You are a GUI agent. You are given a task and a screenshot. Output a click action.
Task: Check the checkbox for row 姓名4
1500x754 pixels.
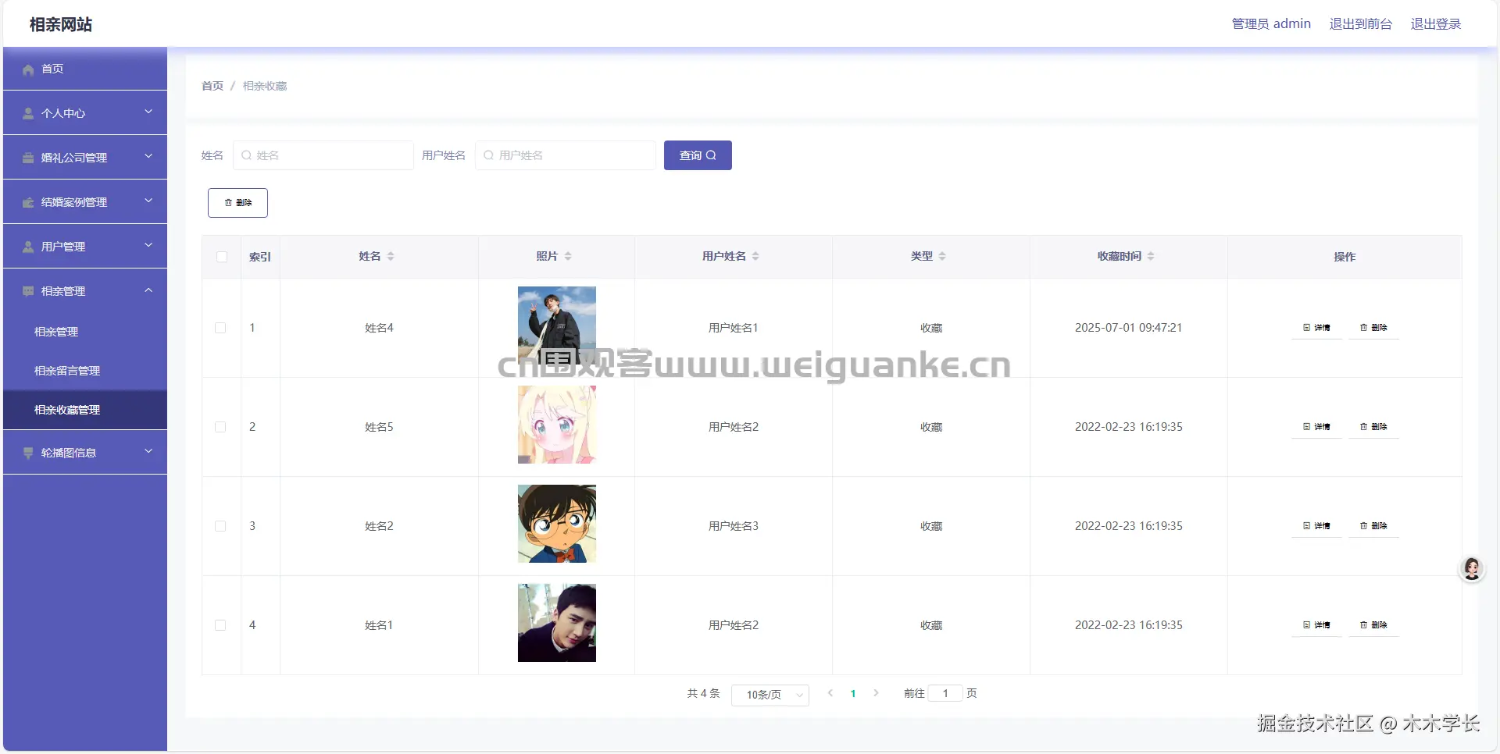pos(221,328)
